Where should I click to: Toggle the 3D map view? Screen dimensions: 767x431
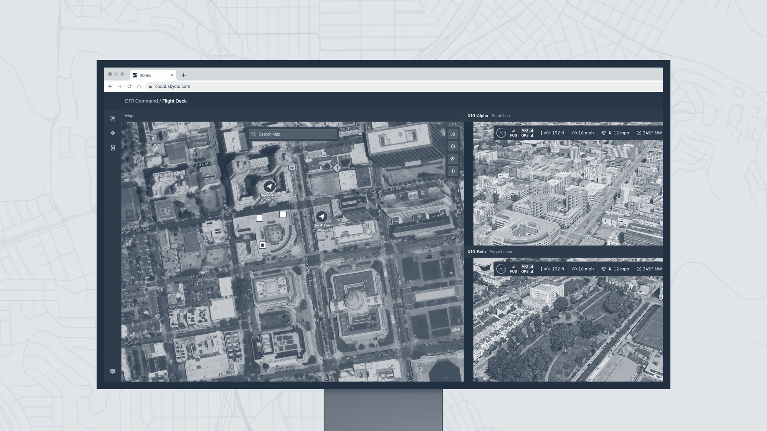[x=453, y=134]
